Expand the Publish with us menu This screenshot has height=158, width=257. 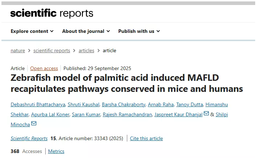coord(139,31)
